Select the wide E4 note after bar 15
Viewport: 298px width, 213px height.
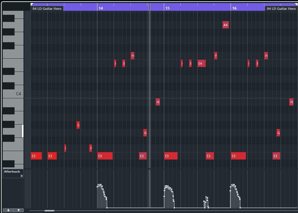[201, 63]
